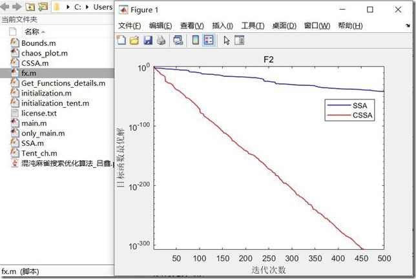Screen dimensions: 416x279
Task: Expand the path arrow before C:
Action: (68, 7)
